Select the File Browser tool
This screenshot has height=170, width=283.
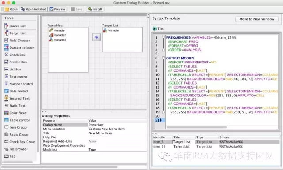coord(16,149)
